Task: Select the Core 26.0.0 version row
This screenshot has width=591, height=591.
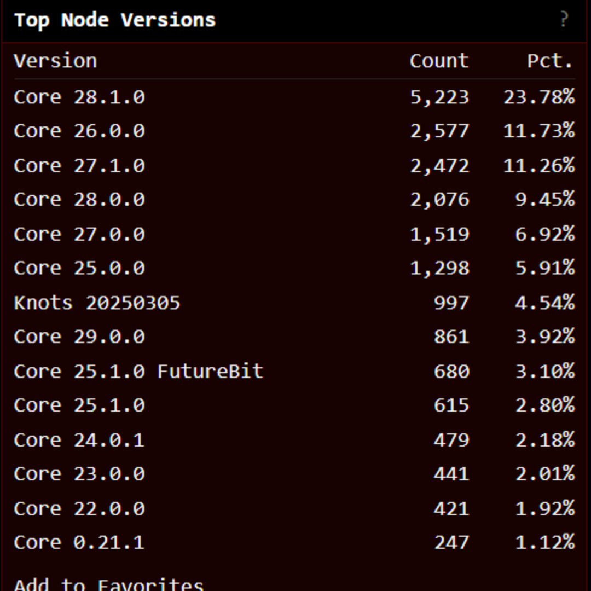Action: pyautogui.click(x=294, y=131)
